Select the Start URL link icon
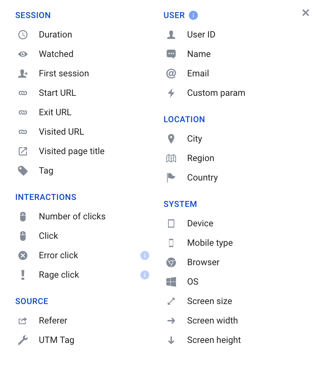This screenshot has width=316, height=370. pos(23,93)
